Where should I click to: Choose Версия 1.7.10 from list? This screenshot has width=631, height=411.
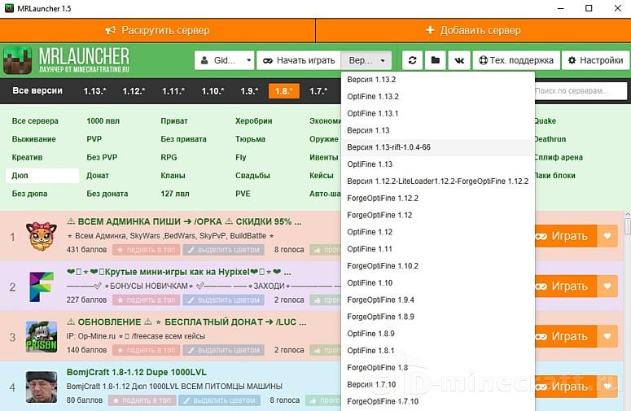click(438, 384)
